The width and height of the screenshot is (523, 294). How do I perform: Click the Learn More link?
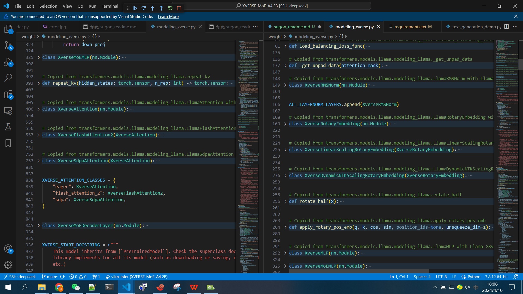pyautogui.click(x=168, y=17)
